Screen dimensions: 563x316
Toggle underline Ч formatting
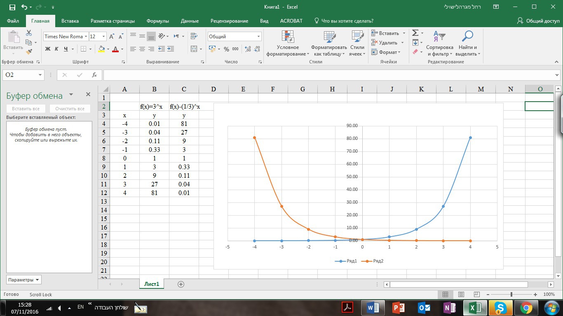(66, 49)
